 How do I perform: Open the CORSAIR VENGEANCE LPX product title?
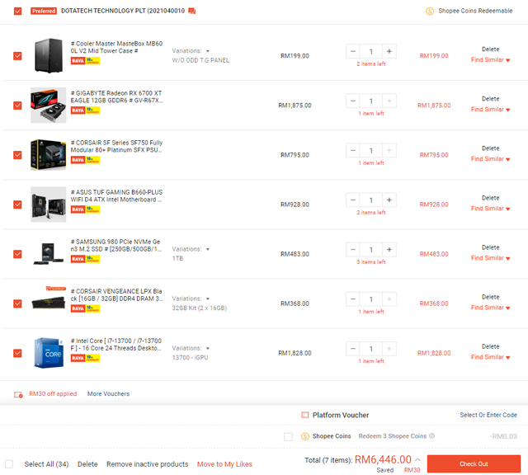[x=116, y=295]
